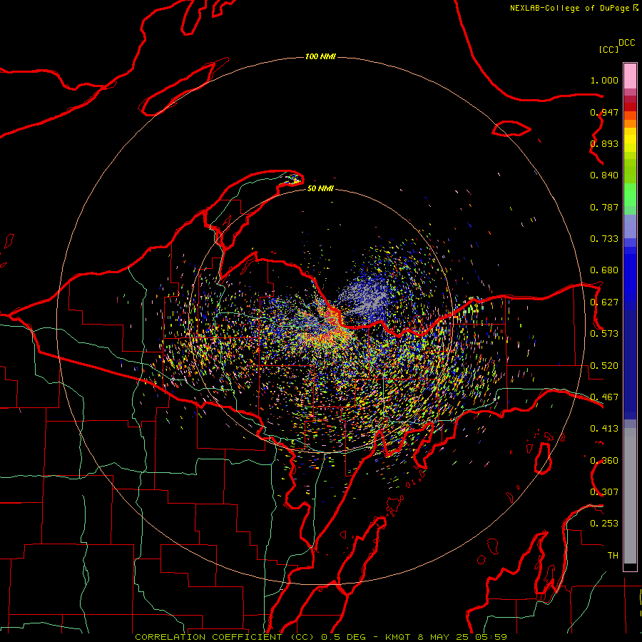Click the [CC] units label
The height and width of the screenshot is (642, 642).
608,49
